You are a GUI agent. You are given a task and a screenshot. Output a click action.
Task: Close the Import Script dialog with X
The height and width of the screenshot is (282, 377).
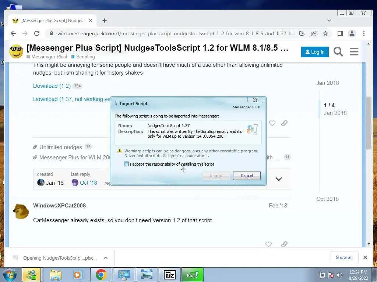pyautogui.click(x=255, y=100)
